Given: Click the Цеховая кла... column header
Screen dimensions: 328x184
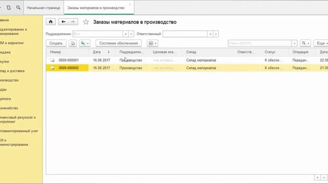Looking at the screenshot, I should (x=165, y=52).
